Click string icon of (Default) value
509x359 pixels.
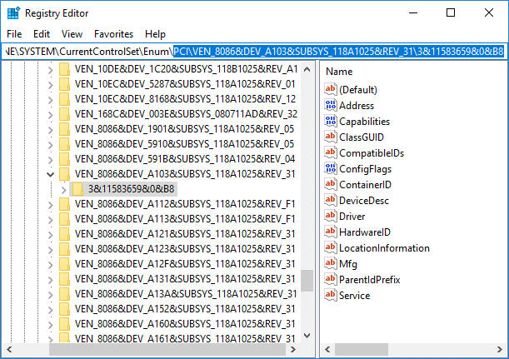tap(331, 89)
